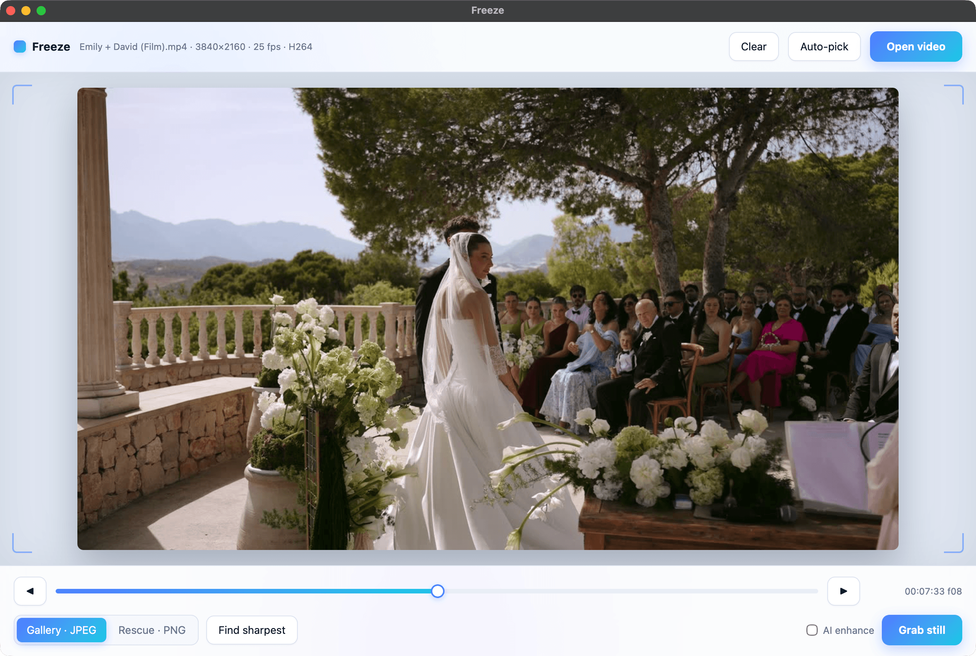Image resolution: width=976 pixels, height=656 pixels.
Task: Maximize the window with the green button
Action: tap(41, 10)
